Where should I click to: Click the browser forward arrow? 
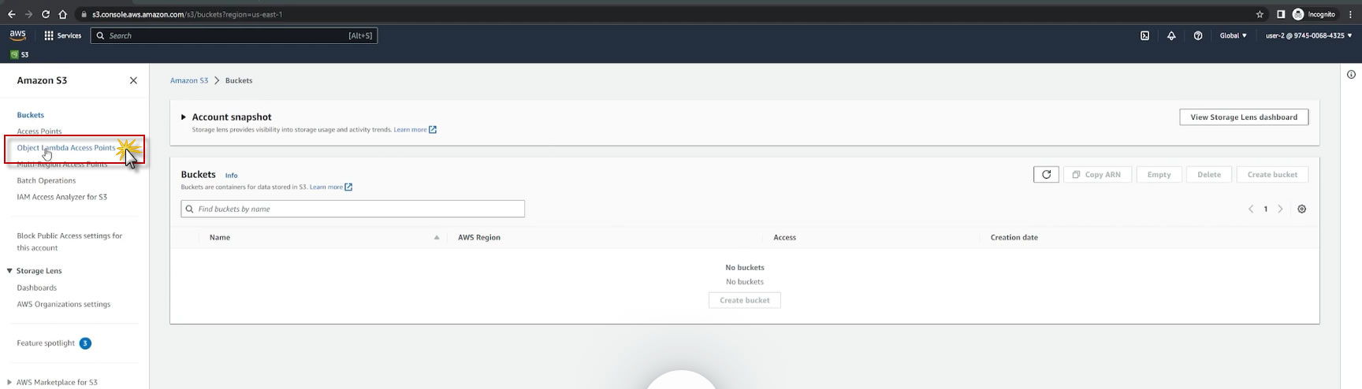pyautogui.click(x=28, y=14)
